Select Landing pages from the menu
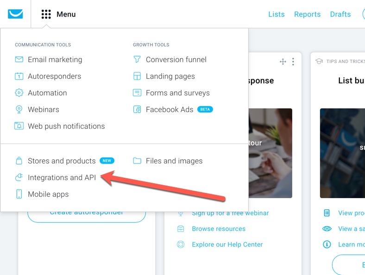The image size is (365, 275). pyautogui.click(x=170, y=76)
